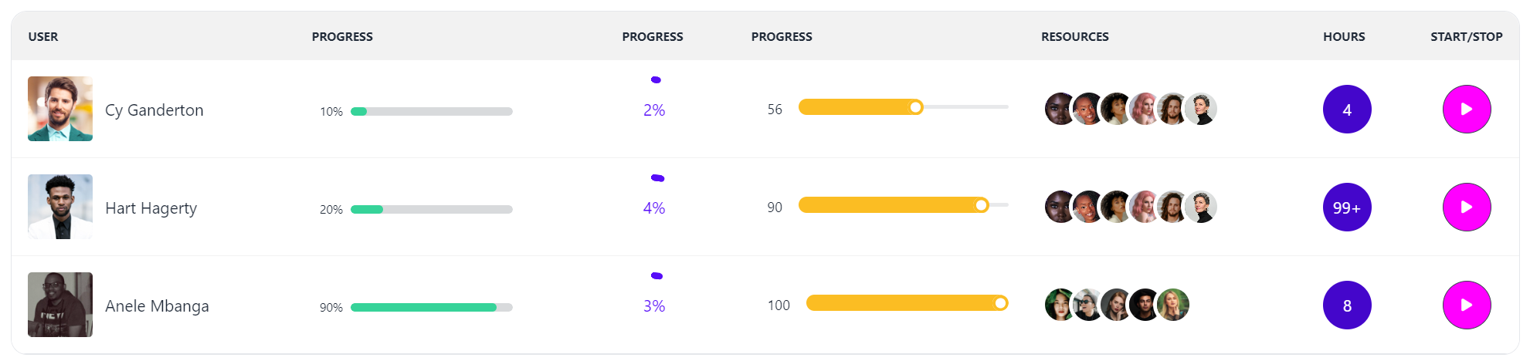The width and height of the screenshot is (1530, 361).
Task: Click the play button for Anele Mbanga
Action: 1466,305
